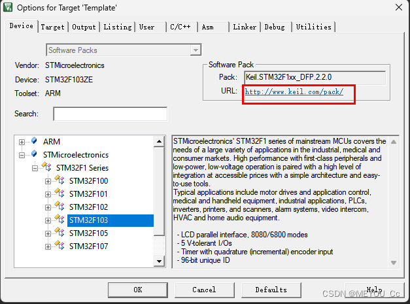Click the device value 'STM32F103ZE'
The width and height of the screenshot is (410, 304).
pyautogui.click(x=69, y=80)
